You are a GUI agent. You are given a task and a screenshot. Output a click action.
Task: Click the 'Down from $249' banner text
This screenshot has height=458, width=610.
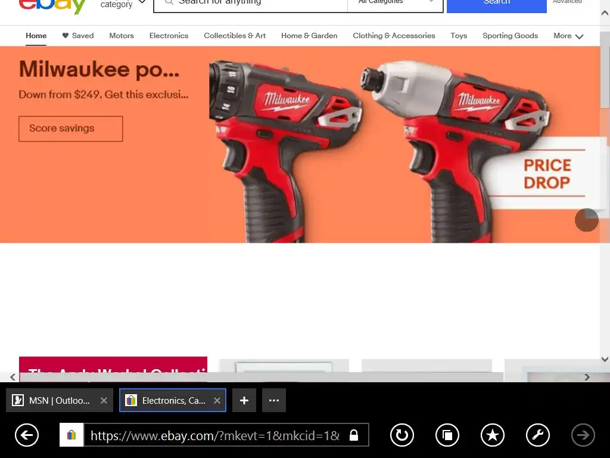click(x=104, y=95)
